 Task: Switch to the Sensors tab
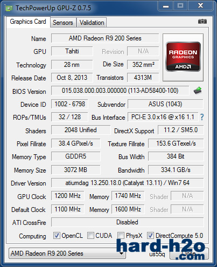63,23
